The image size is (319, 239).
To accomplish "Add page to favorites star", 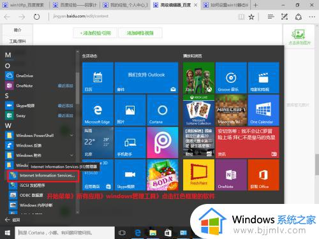I will pyautogui.click(x=251, y=17).
